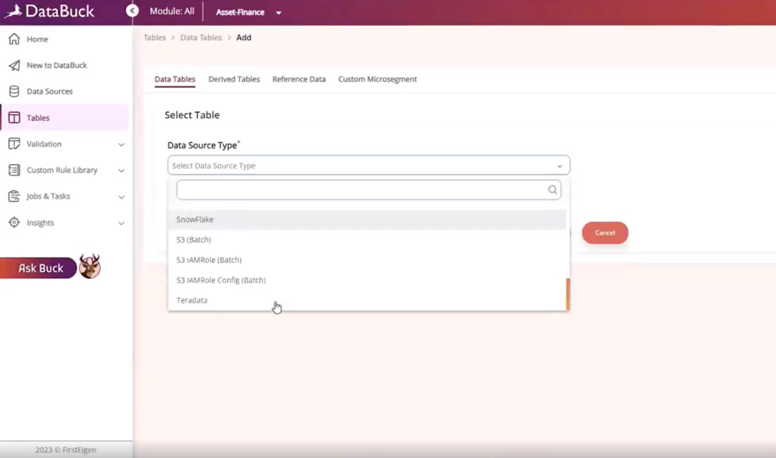Image resolution: width=776 pixels, height=458 pixels.
Task: Select S3 IAMRole Config (Batch) option
Action: coord(367,280)
